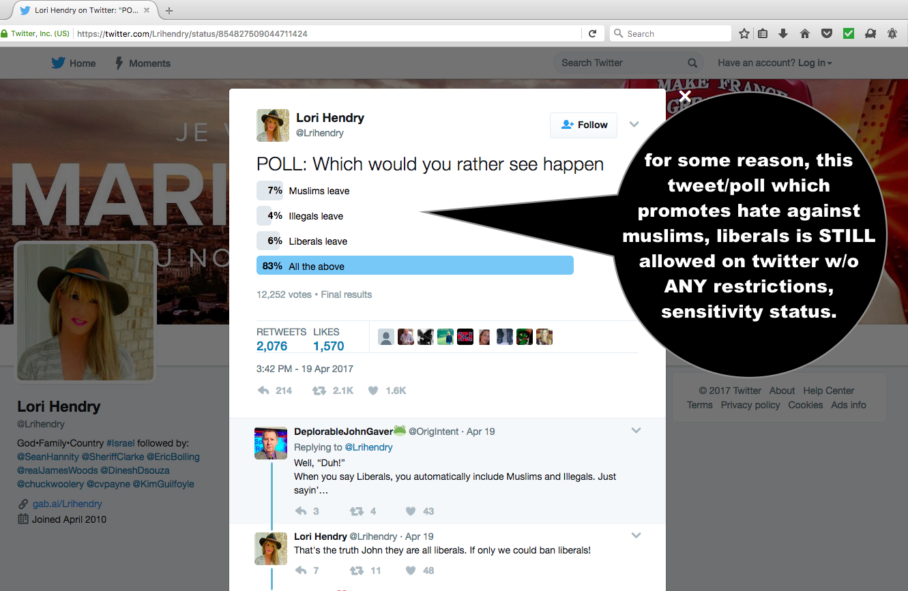Click the Home navigation label
The image size is (908, 591).
83,63
